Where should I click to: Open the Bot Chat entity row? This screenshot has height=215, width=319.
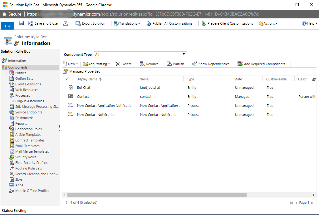pos(84,88)
